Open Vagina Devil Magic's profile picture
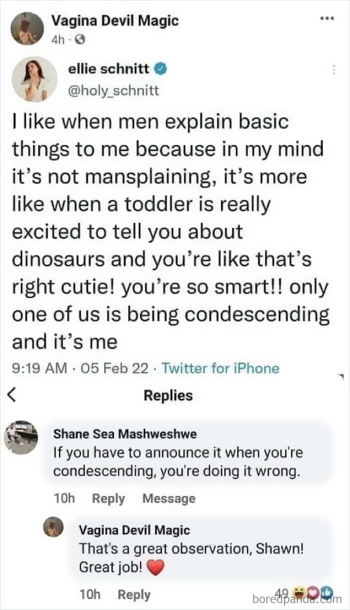350x610 pixels. pyautogui.click(x=27, y=27)
